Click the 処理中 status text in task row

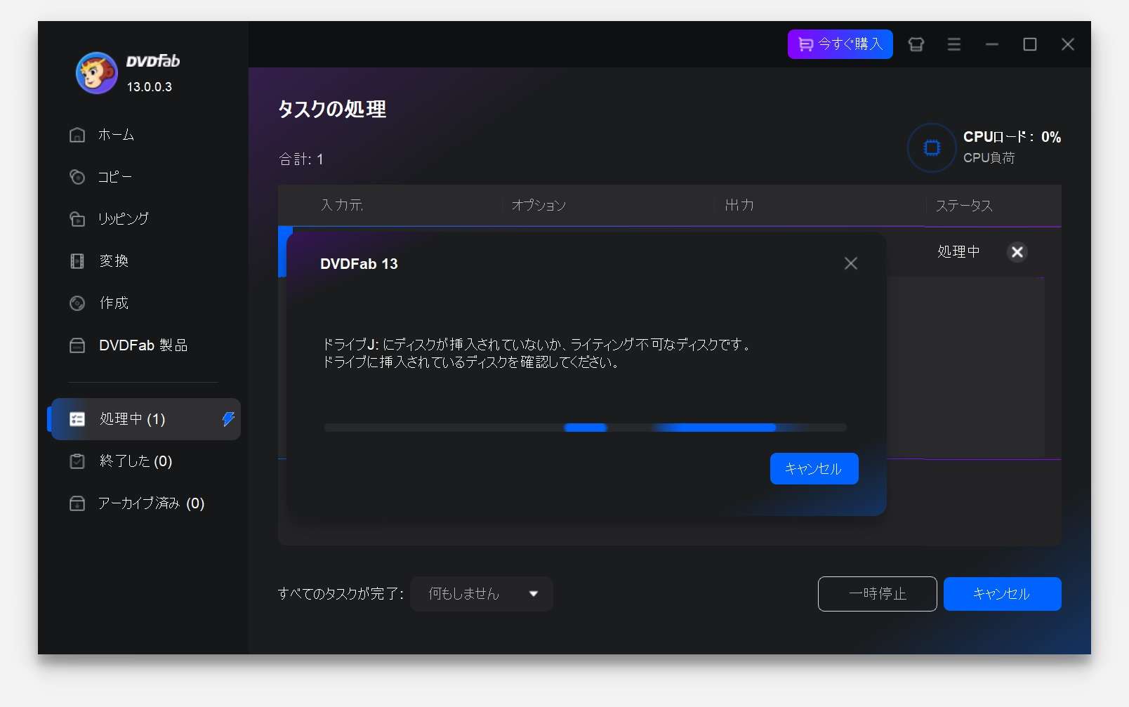(x=958, y=252)
